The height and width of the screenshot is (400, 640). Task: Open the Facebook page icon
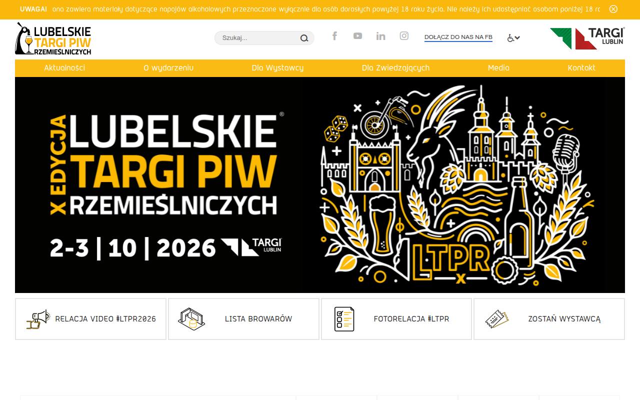point(334,35)
